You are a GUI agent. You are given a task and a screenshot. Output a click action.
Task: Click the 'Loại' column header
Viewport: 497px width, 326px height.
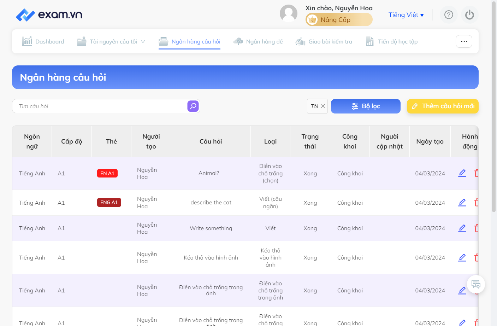tap(271, 141)
